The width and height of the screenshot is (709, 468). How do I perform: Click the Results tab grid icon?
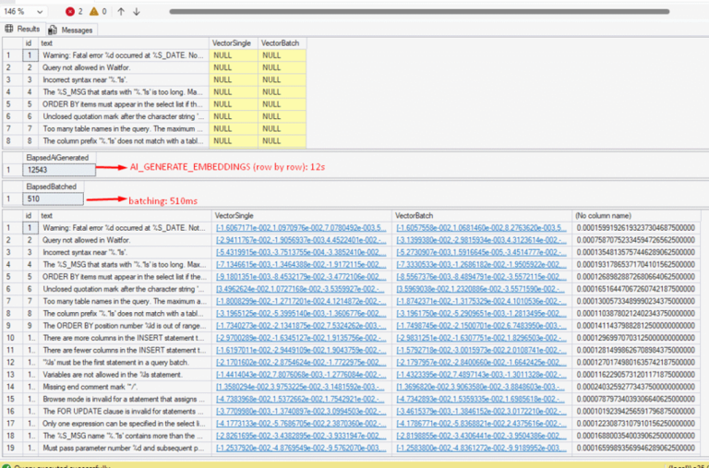click(x=9, y=29)
